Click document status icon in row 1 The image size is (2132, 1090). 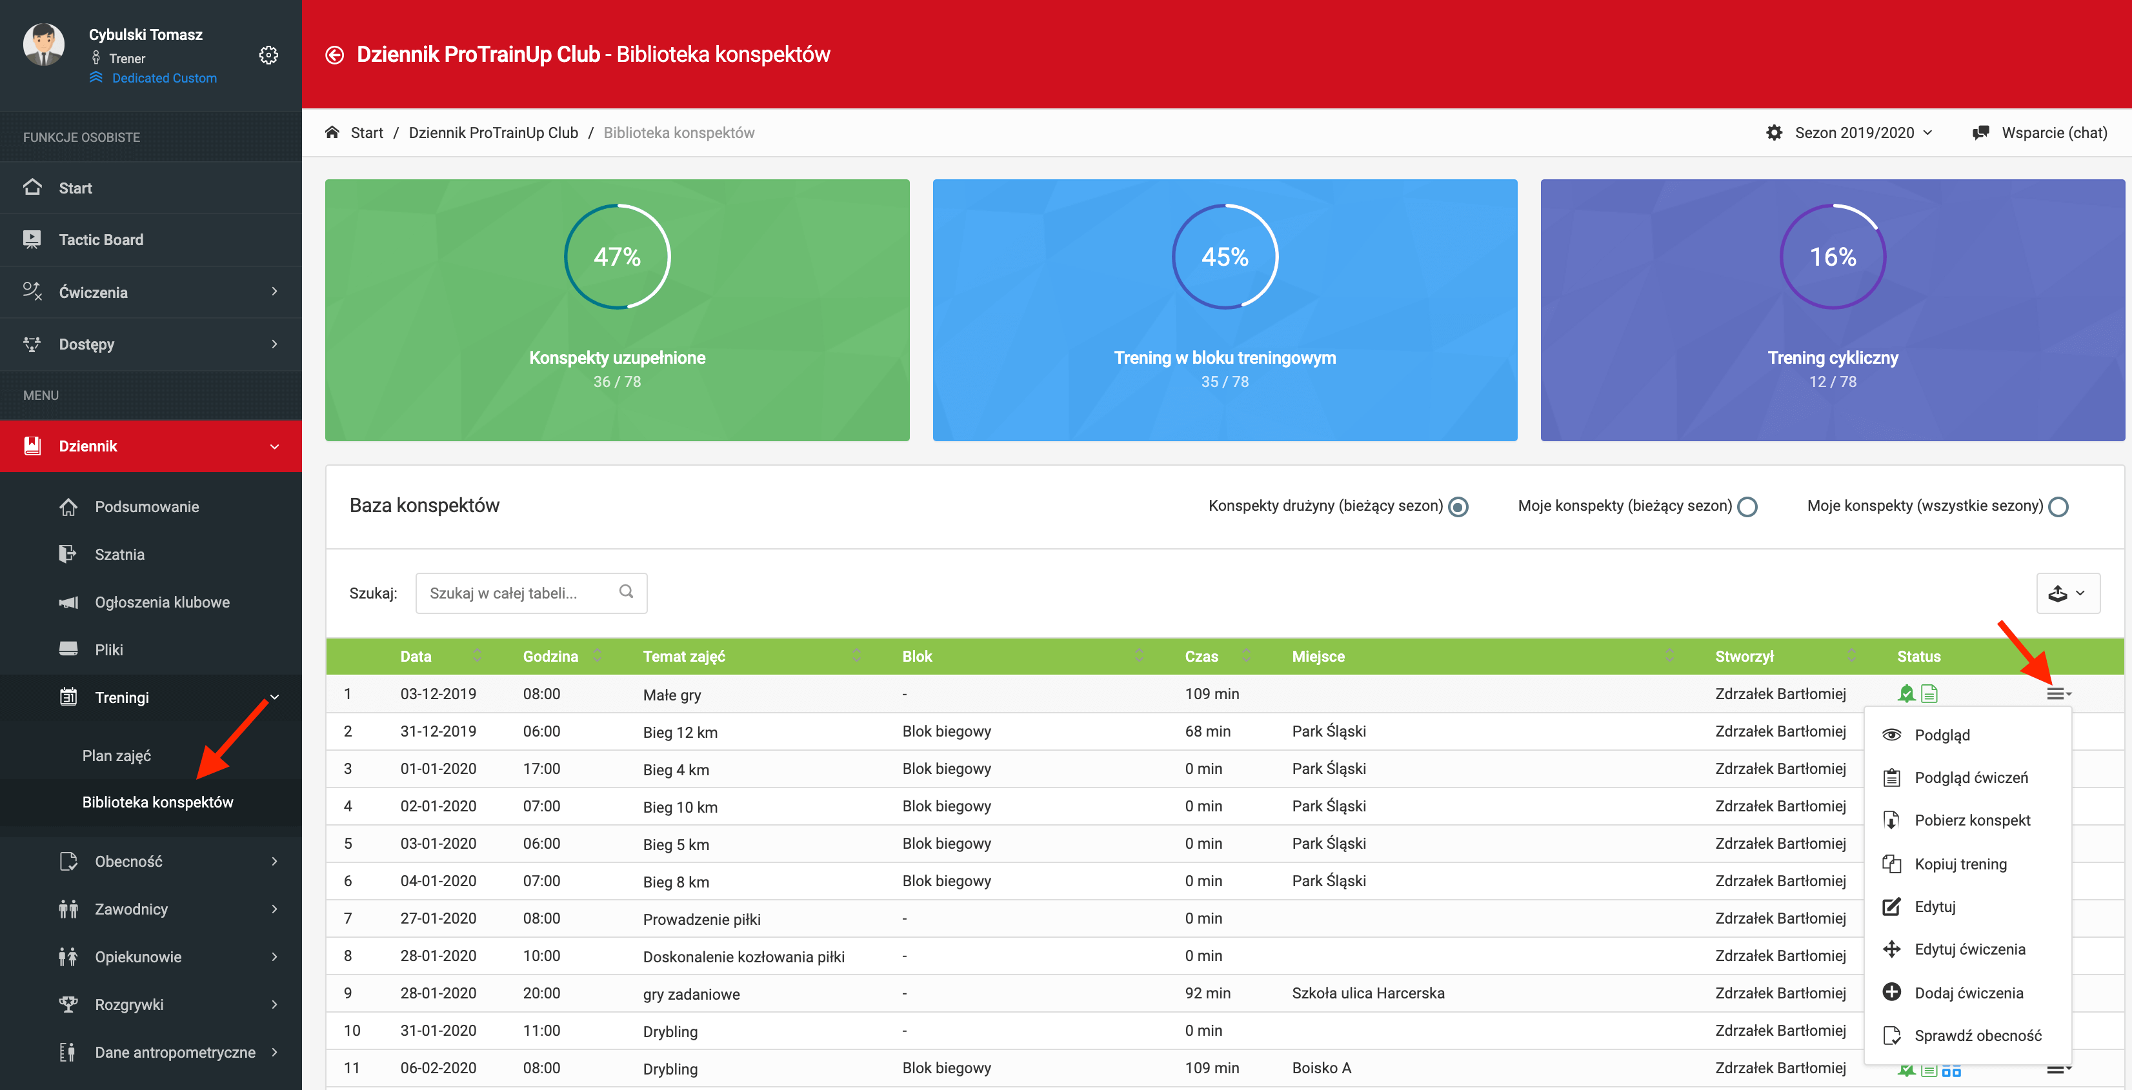[x=1929, y=694]
